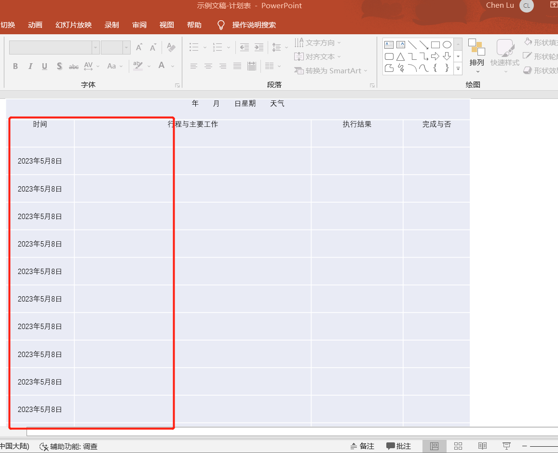Image resolution: width=558 pixels, height=453 pixels.
Task: Expand the shapes gallery with More arrow
Action: 457,68
